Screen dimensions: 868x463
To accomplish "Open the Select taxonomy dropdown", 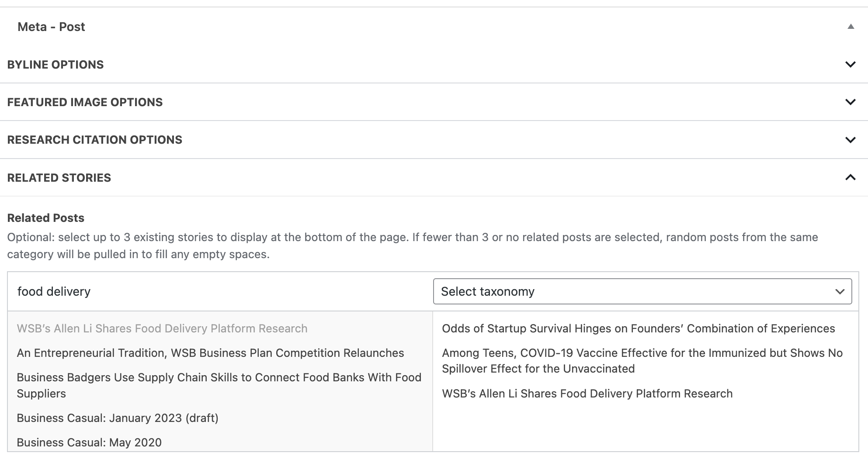I will coord(642,291).
